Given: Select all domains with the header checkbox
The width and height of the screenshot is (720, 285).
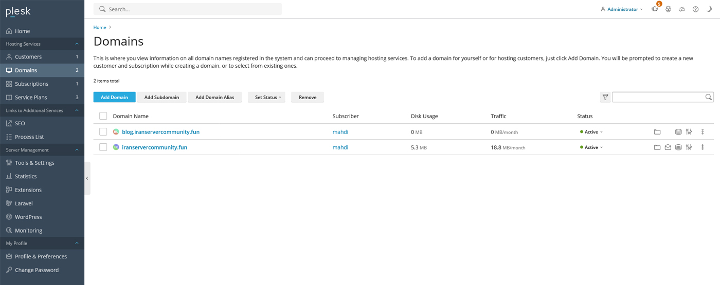Looking at the screenshot, I should click(x=103, y=116).
